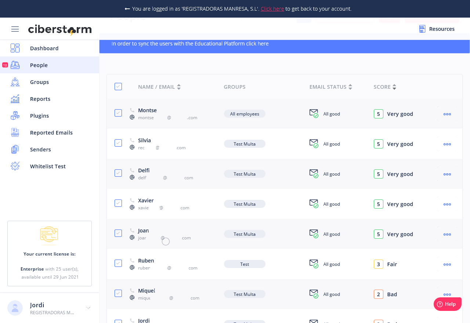This screenshot has height=323, width=470.
Task: Uncheck the checkbox for Miquel
Action: click(x=118, y=293)
